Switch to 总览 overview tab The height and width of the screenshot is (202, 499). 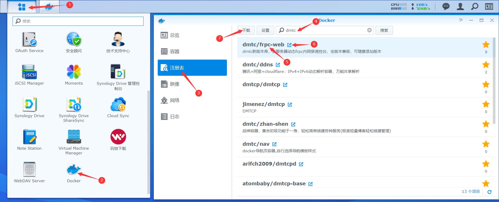pyautogui.click(x=192, y=35)
